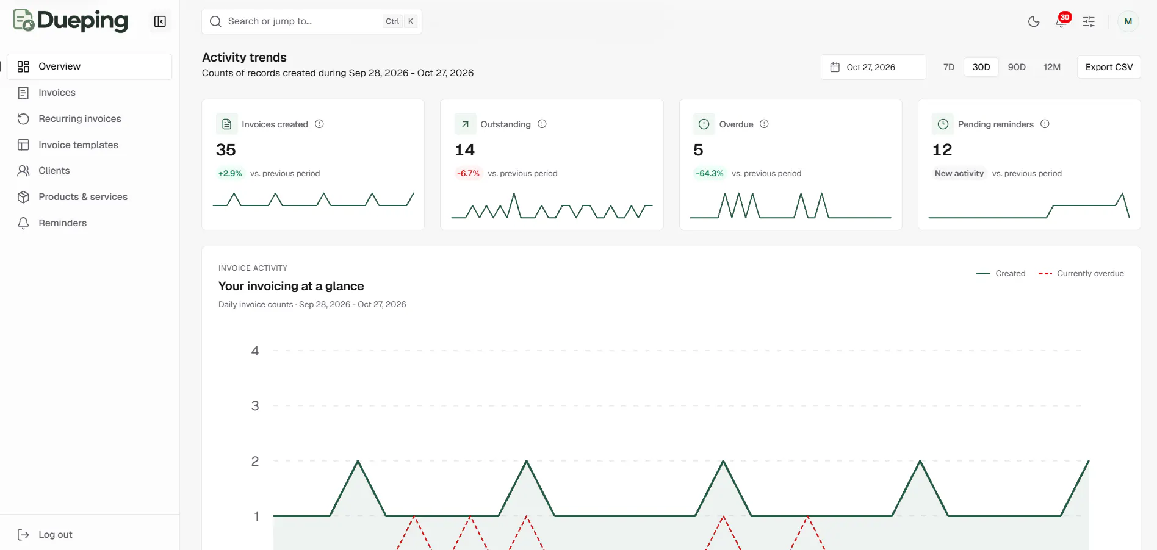Show info tooltip for Invoices created

pyautogui.click(x=319, y=124)
